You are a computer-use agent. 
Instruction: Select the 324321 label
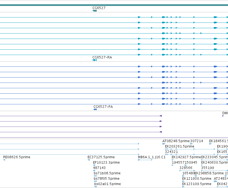click(171, 152)
